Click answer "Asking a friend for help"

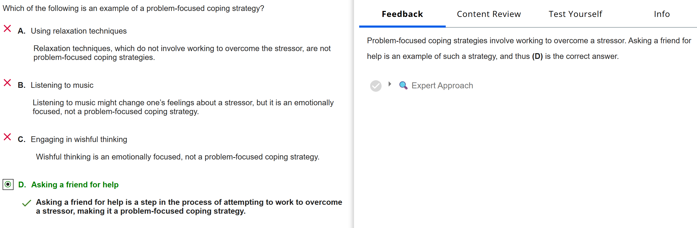[75, 184]
